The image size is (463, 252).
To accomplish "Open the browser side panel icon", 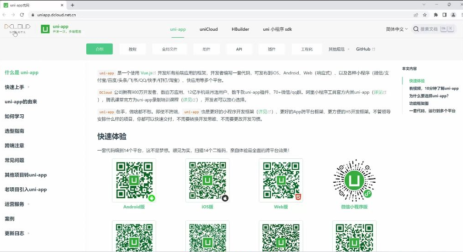I will (x=444, y=15).
